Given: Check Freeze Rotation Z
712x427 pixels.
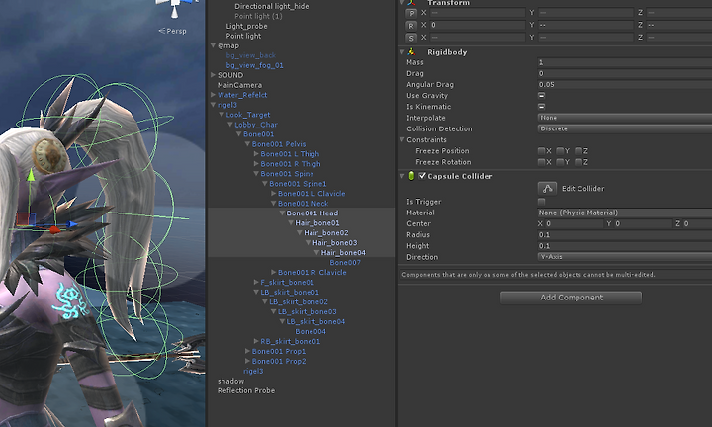Looking at the screenshot, I should [578, 162].
